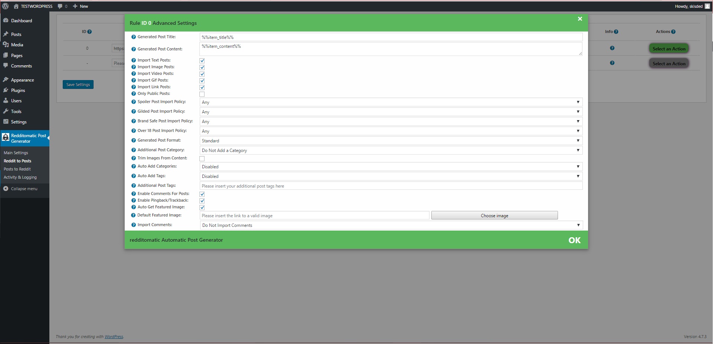The width and height of the screenshot is (715, 344).
Task: Click help icon beside Over 18 Post Import Policy
Action: click(x=134, y=131)
